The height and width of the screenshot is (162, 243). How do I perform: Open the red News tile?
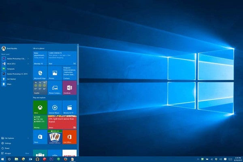(x=62, y=122)
